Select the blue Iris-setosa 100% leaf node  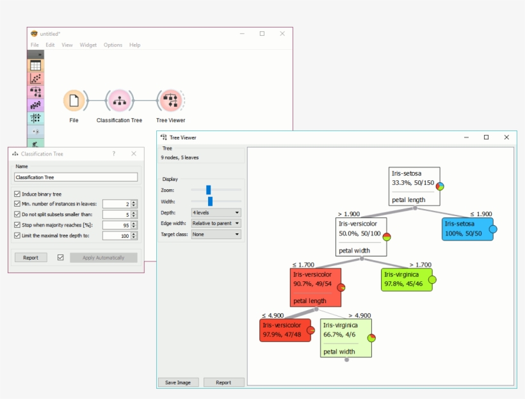coord(468,229)
